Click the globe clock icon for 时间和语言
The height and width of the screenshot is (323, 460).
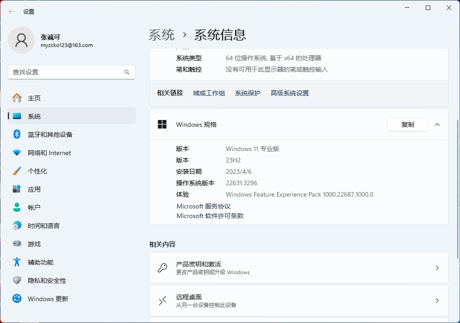tap(17, 225)
